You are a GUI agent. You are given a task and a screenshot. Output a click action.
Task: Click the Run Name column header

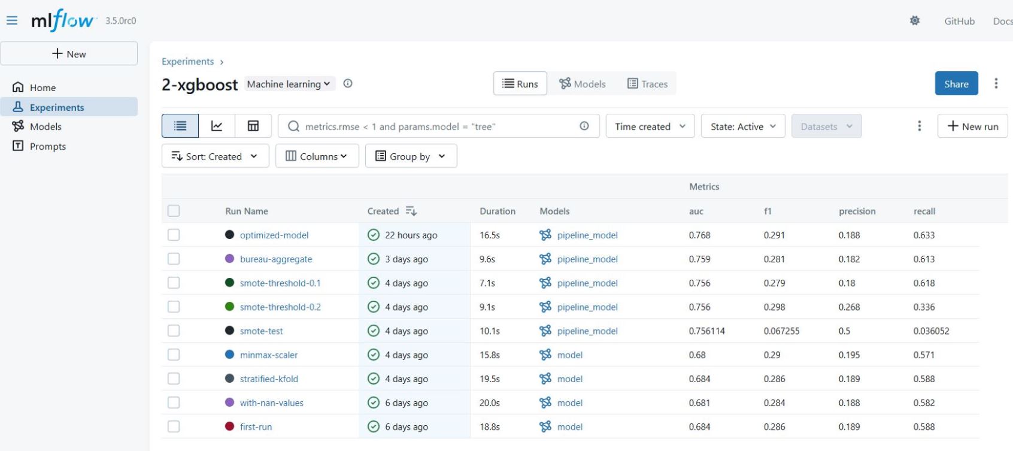click(247, 211)
